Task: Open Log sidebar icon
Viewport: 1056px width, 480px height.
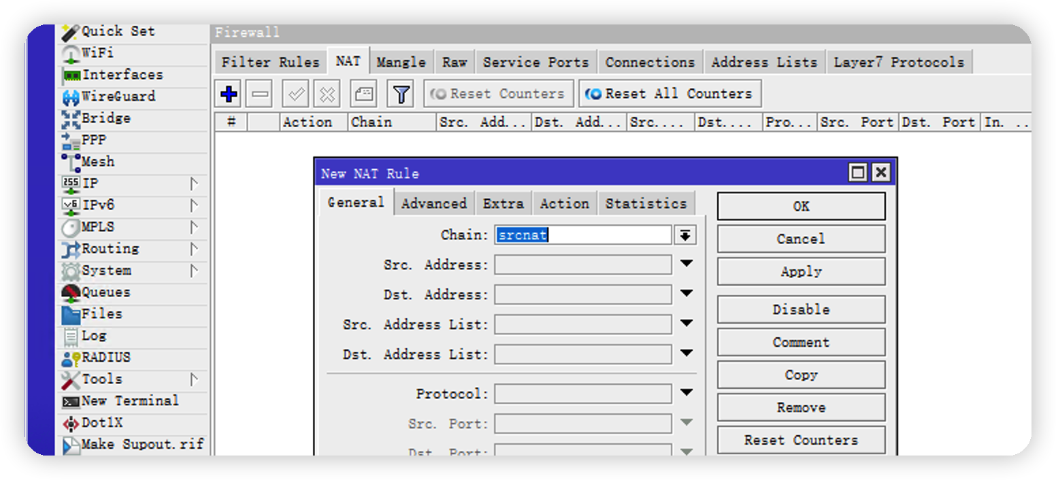Action: (x=71, y=337)
